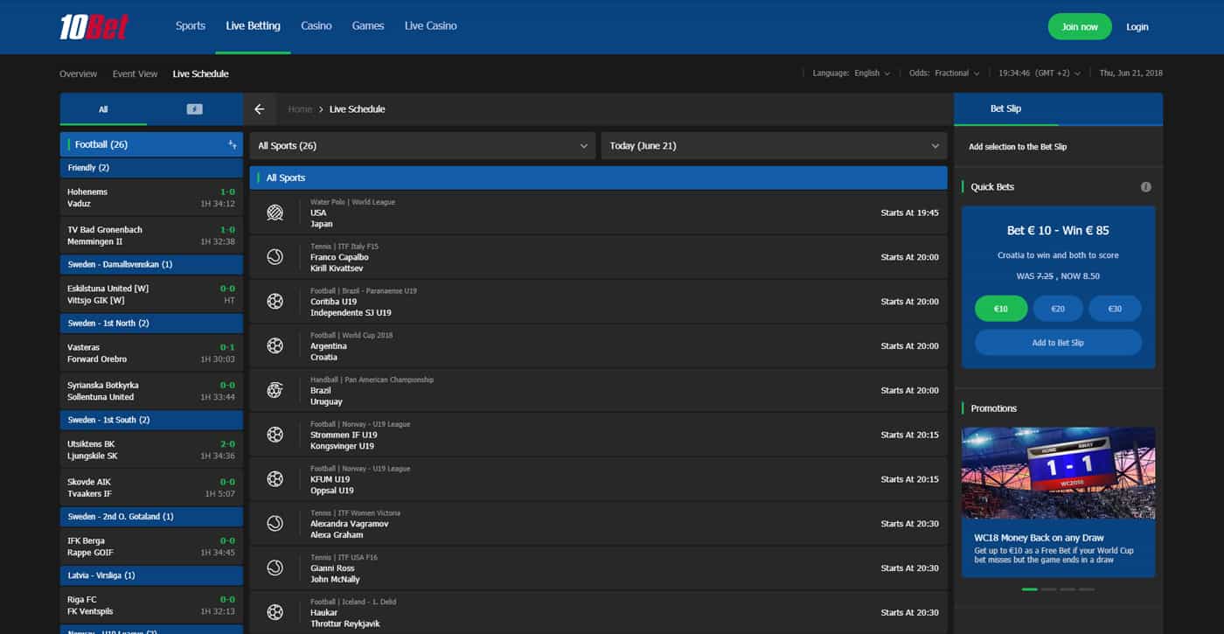
Task: Click the tennis icon for Alexandra Vagramov match
Action: tap(275, 524)
